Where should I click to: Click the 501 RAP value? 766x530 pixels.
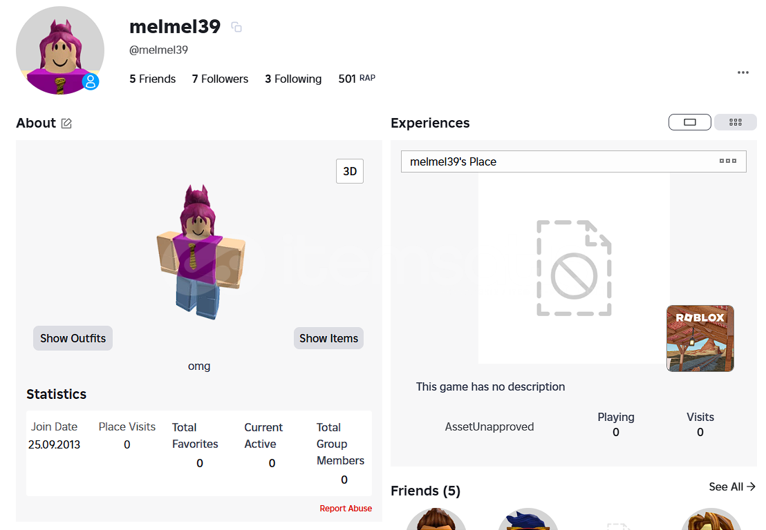[357, 79]
